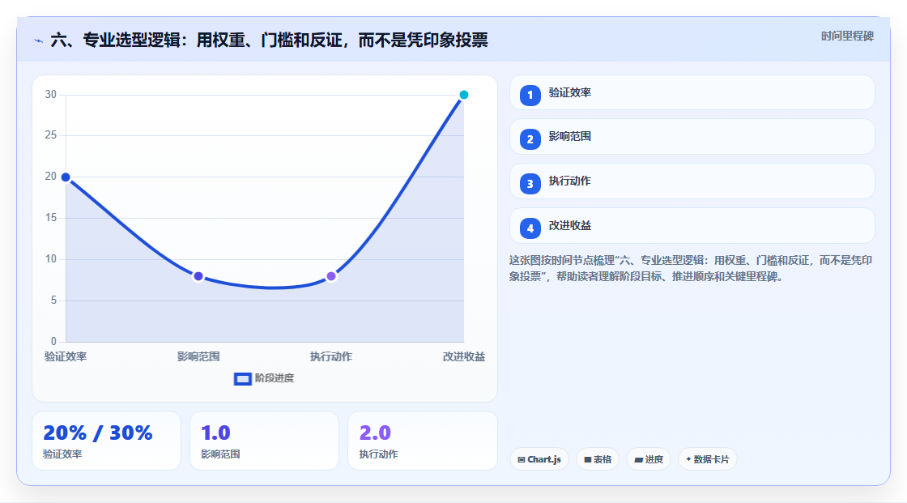The height and width of the screenshot is (503, 907).
Task: Click the 验证效率 data point on chart
Action: coord(66,177)
